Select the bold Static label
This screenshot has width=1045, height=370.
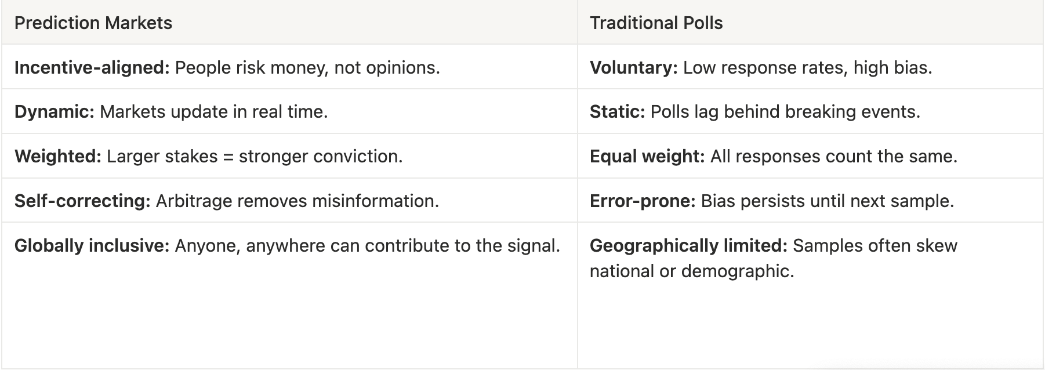point(617,112)
